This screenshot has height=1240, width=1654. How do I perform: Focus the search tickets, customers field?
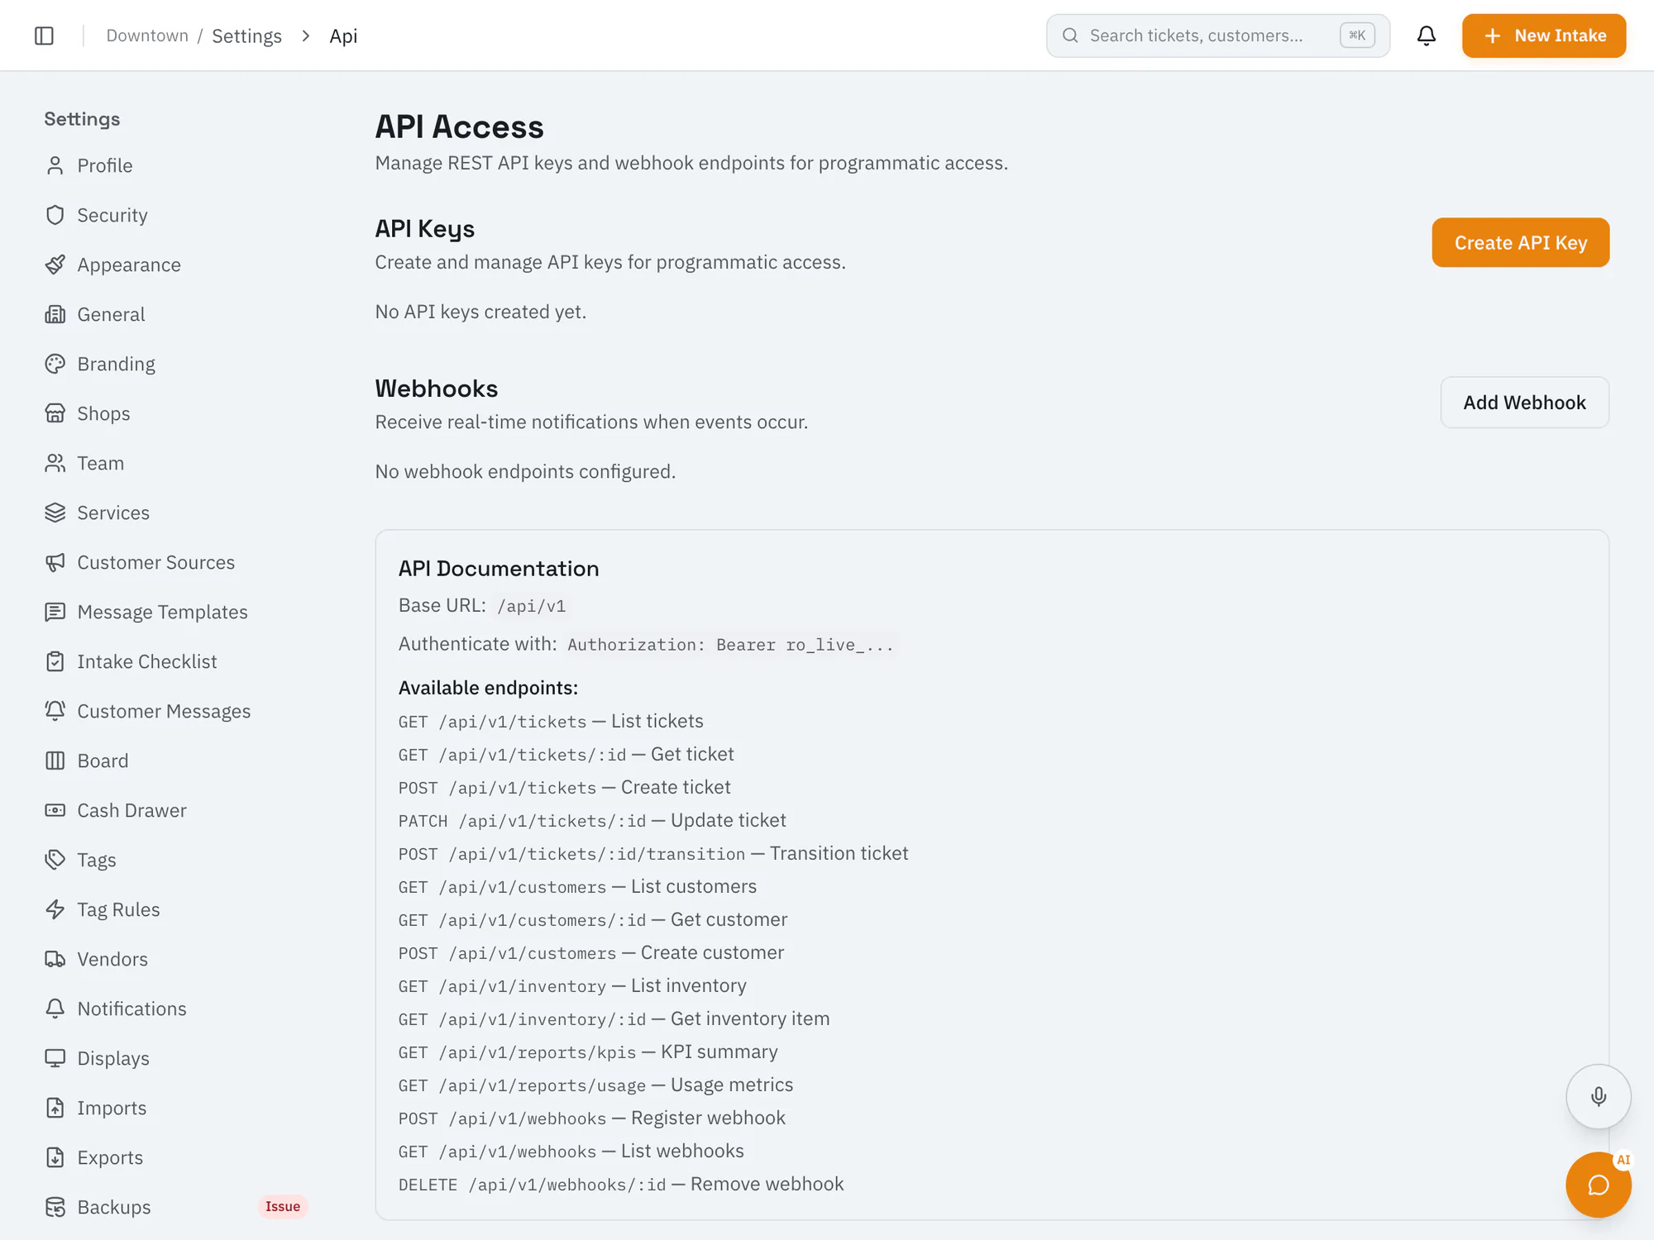(1217, 36)
